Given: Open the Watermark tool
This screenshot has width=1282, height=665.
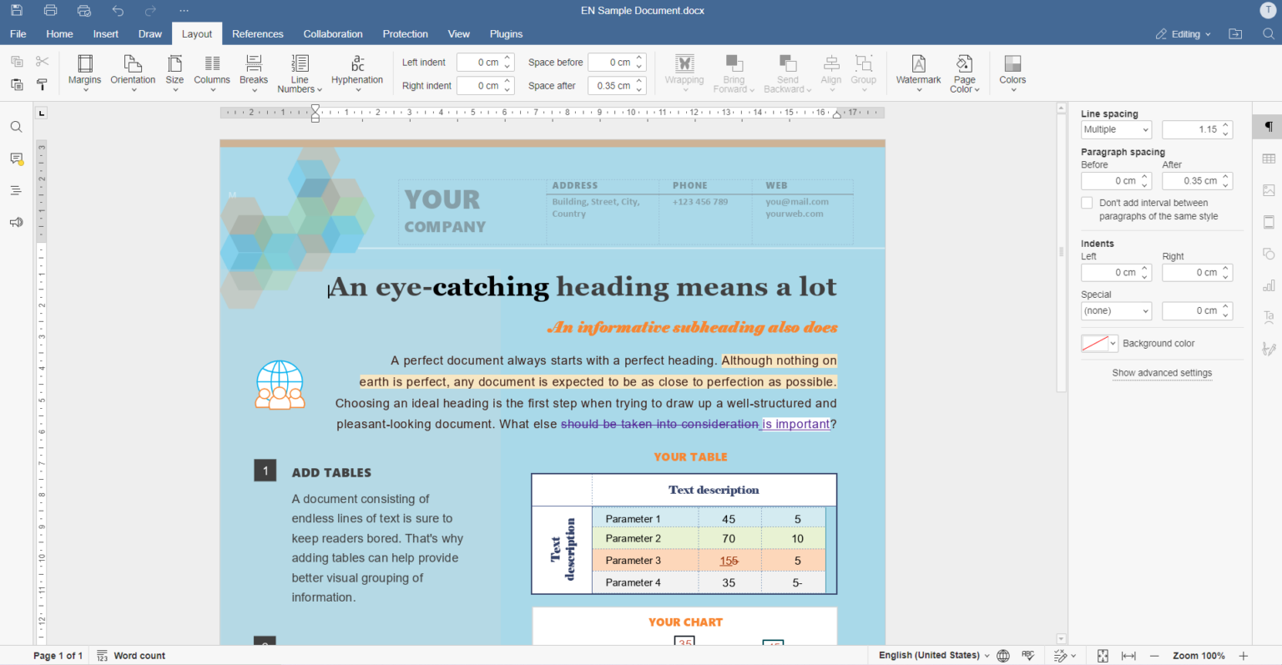Looking at the screenshot, I should click(x=918, y=73).
